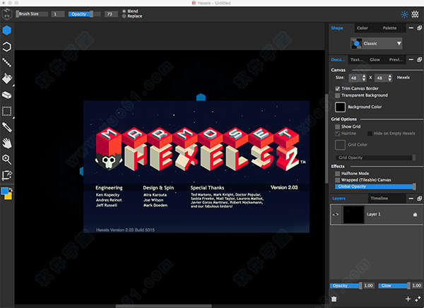Select the Eraser tool
This screenshot has height=308, width=424.
pyautogui.click(x=7, y=95)
